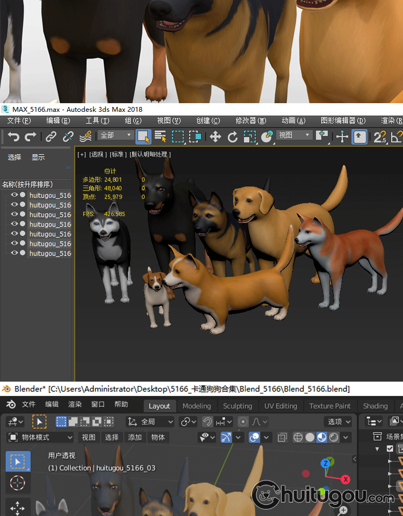Click the 添加 button in Blender header
403x516 pixels.
coord(135,438)
